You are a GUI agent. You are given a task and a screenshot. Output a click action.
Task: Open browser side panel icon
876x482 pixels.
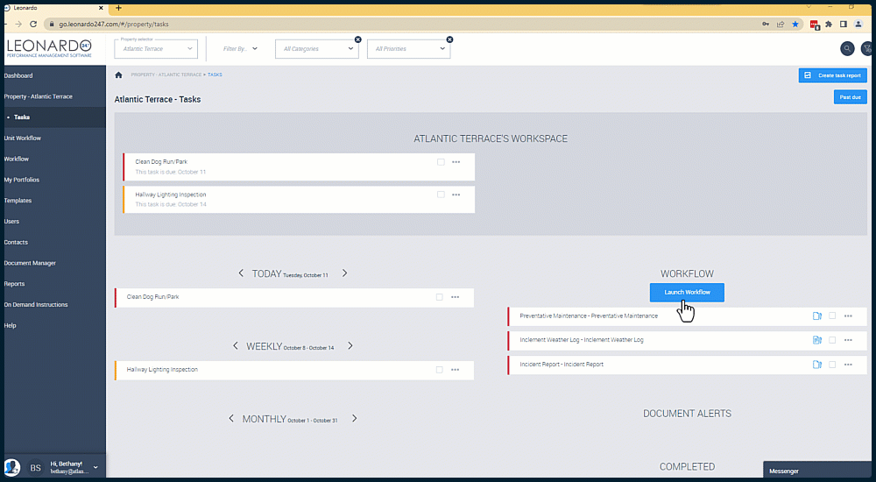click(844, 24)
